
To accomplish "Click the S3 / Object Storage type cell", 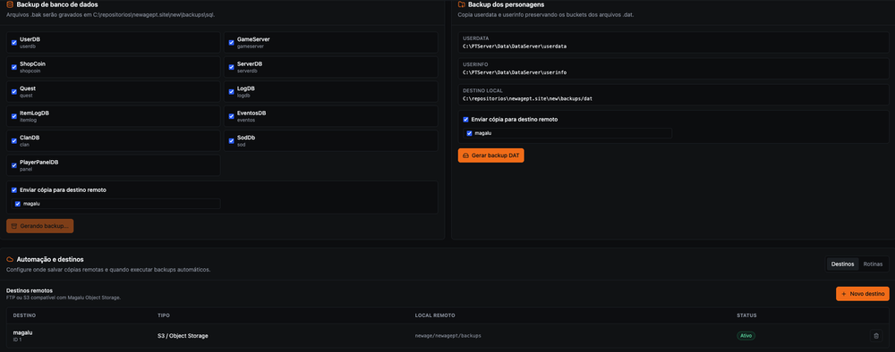I will coord(183,336).
